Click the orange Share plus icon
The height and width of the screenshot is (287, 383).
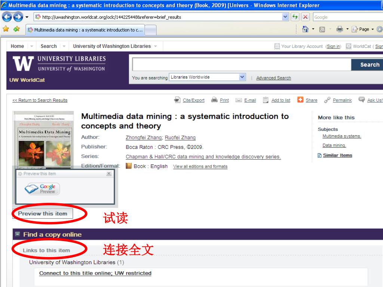(300, 99)
